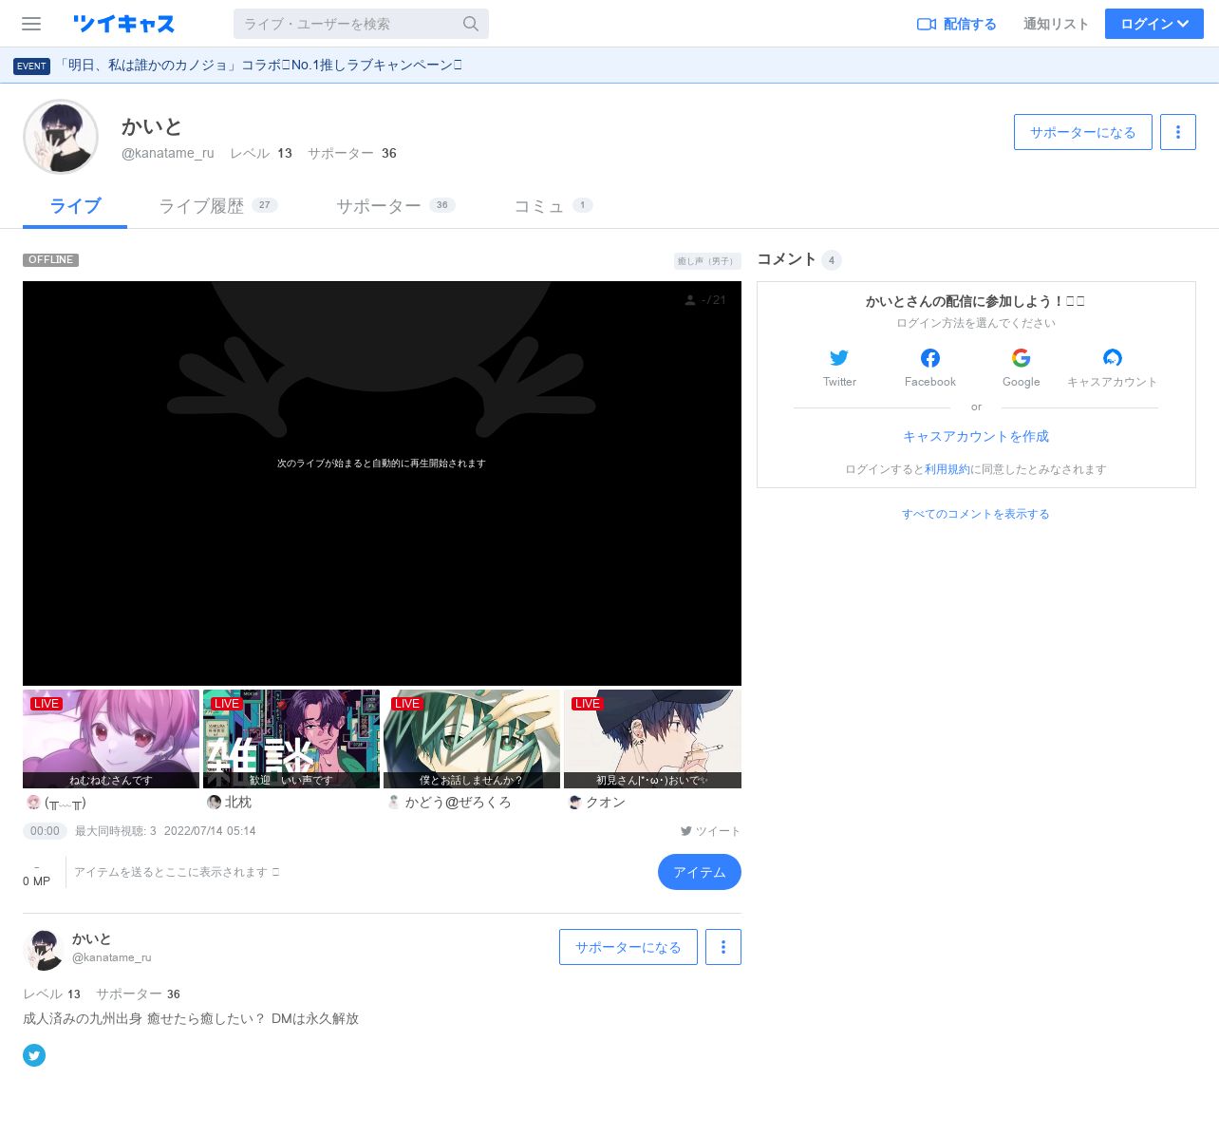Open the ライブ履歴 tab
The height and width of the screenshot is (1136, 1219).
click(x=217, y=206)
